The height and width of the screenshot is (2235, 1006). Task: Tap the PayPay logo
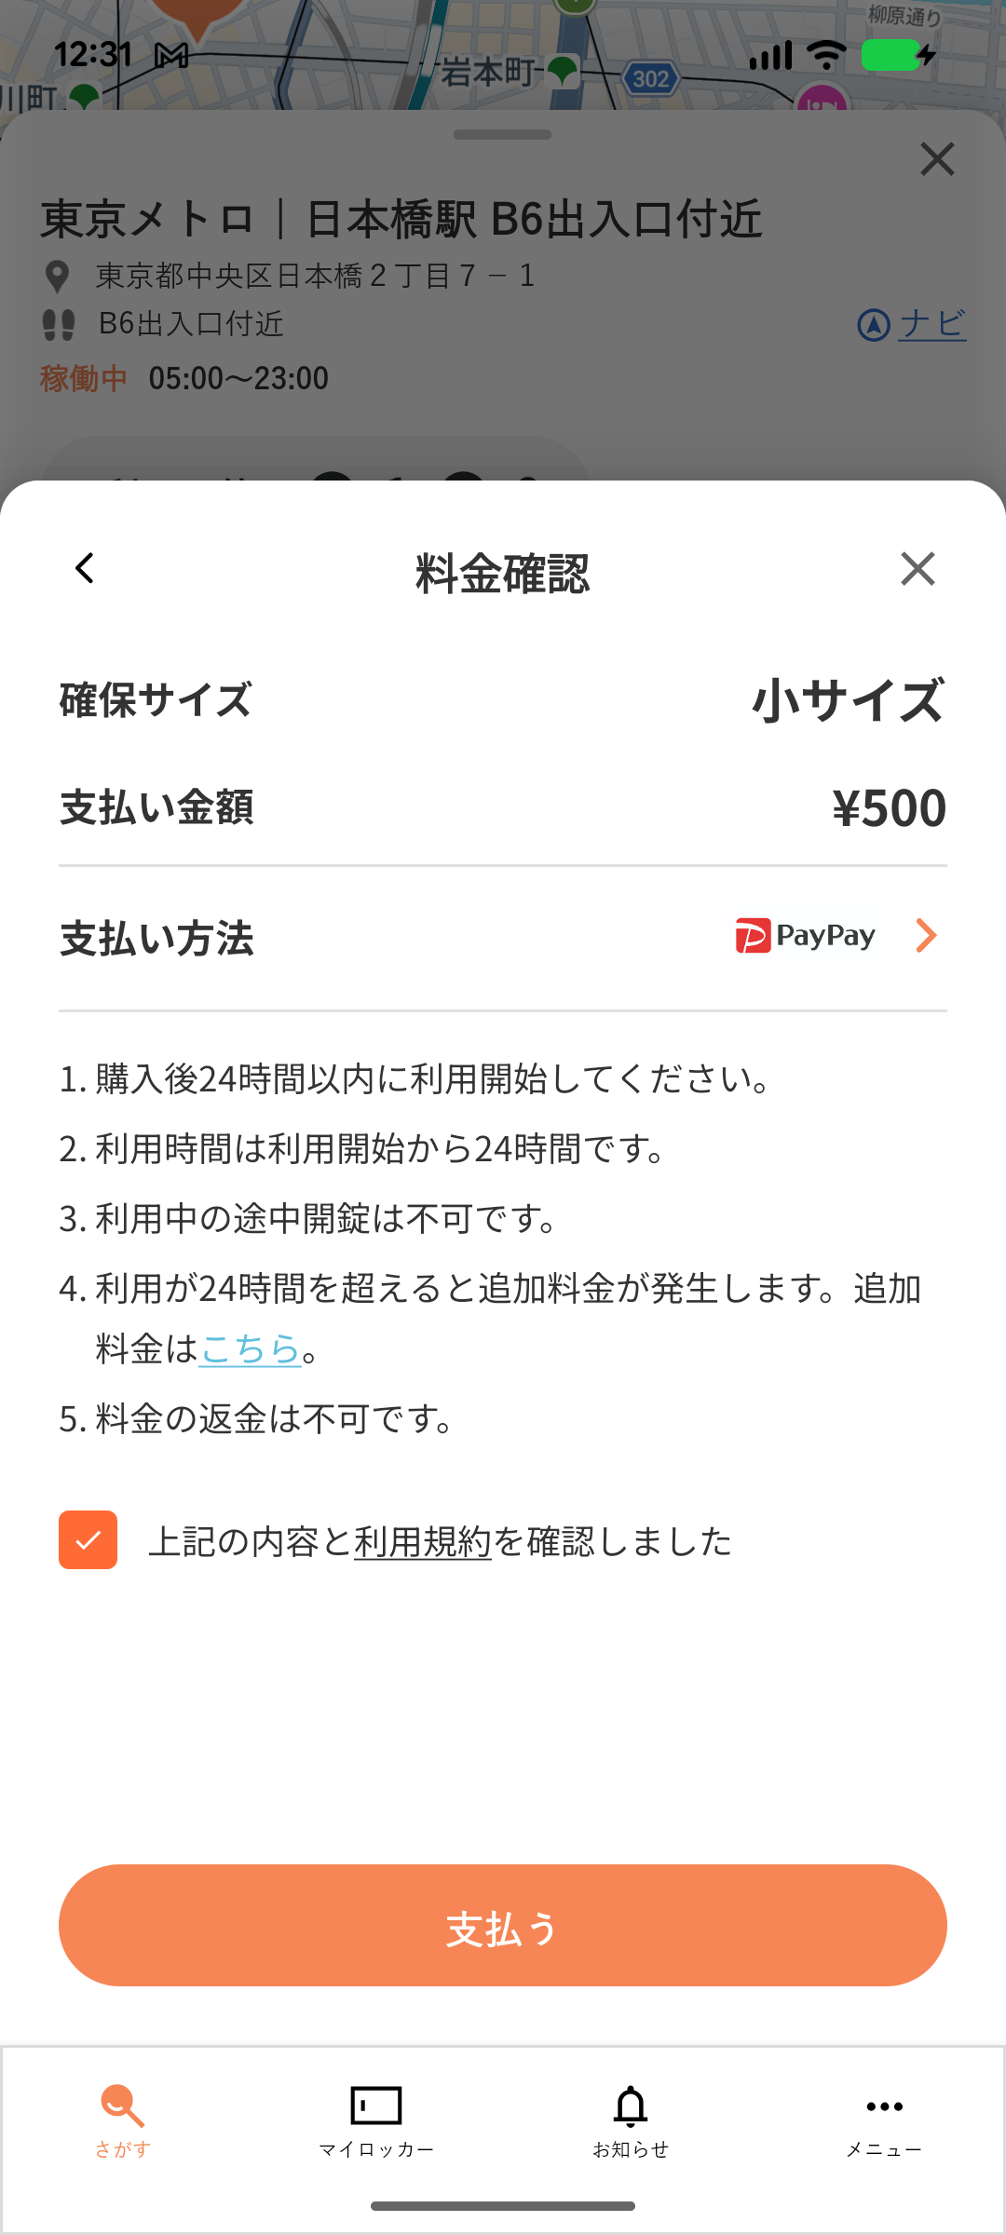[x=806, y=936]
